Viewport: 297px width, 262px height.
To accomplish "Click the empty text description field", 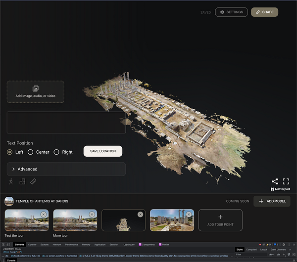I will 66,122.
